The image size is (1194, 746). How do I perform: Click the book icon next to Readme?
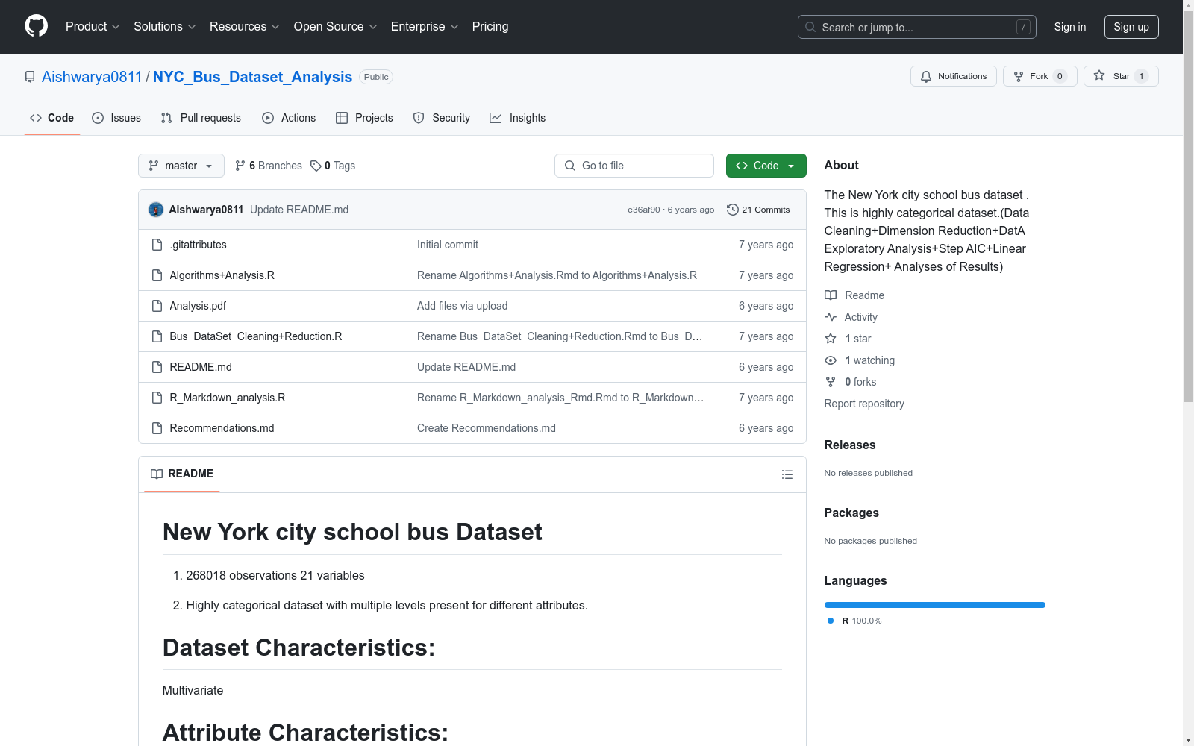point(831,295)
